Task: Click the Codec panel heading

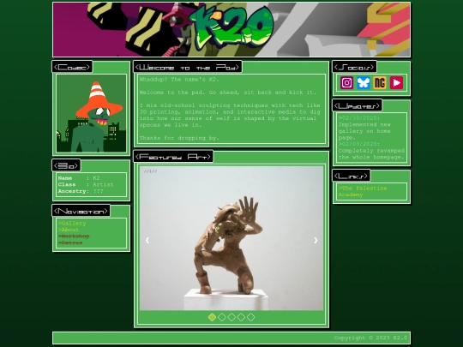Action: coord(72,67)
